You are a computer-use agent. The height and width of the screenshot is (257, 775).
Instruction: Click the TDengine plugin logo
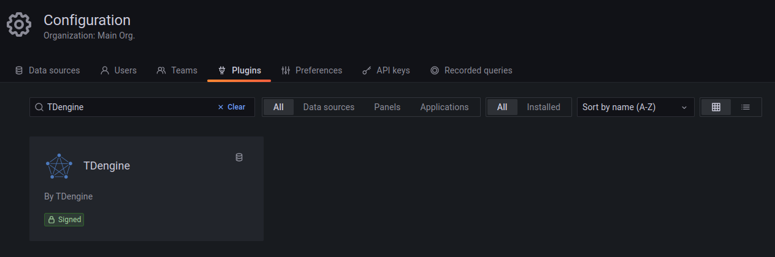coord(59,166)
